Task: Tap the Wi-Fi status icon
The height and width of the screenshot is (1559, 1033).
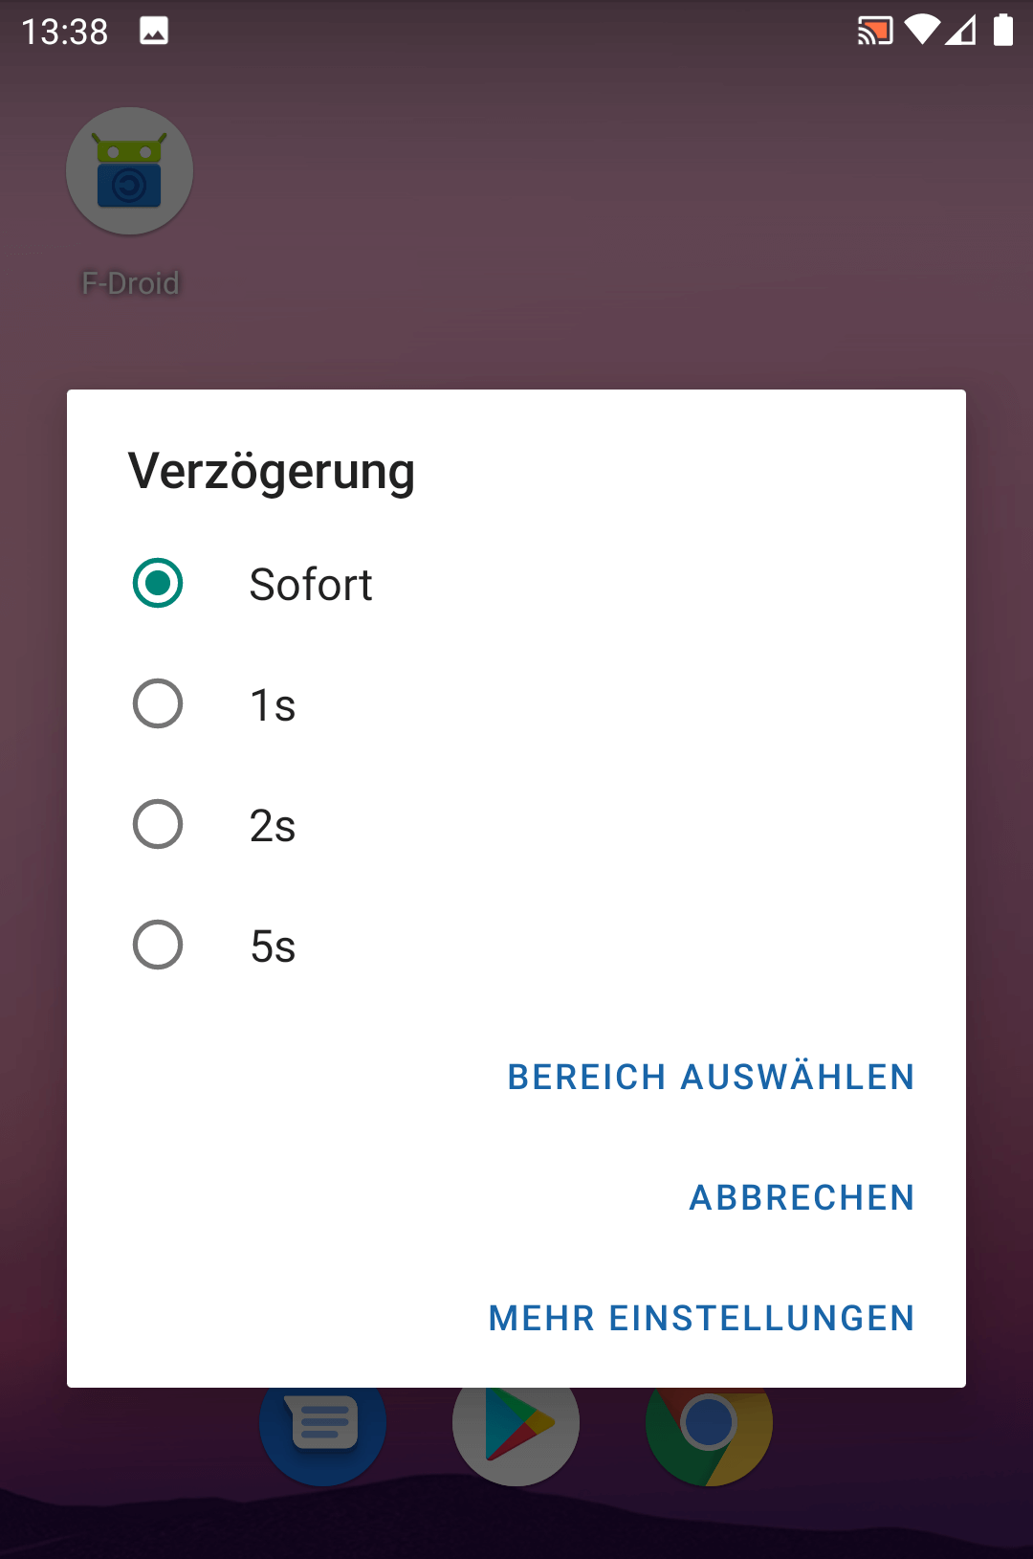Action: click(922, 31)
